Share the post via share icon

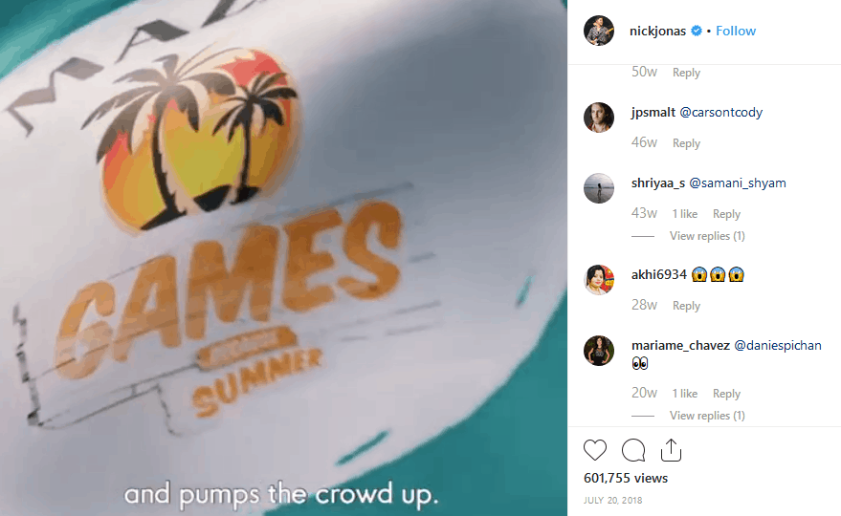click(x=671, y=450)
